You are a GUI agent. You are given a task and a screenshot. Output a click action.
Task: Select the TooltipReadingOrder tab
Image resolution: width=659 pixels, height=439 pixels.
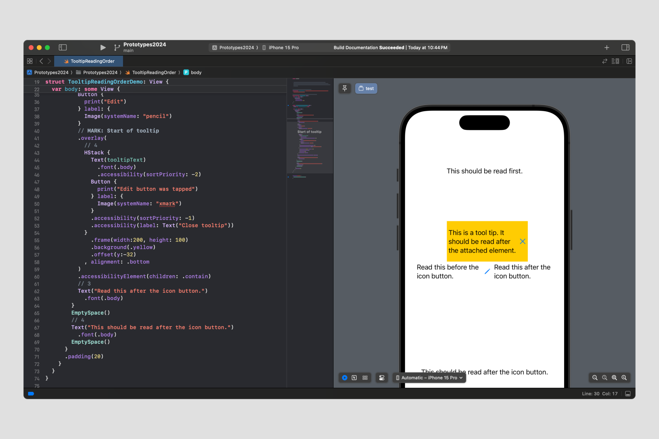pyautogui.click(x=89, y=61)
